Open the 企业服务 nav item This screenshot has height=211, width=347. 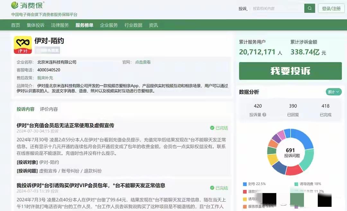[x=109, y=25]
